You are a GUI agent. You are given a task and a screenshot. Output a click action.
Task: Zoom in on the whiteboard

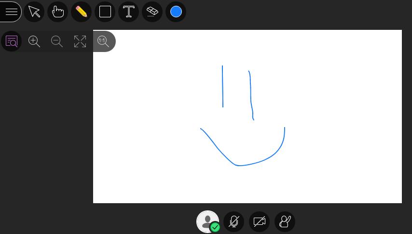[34, 41]
